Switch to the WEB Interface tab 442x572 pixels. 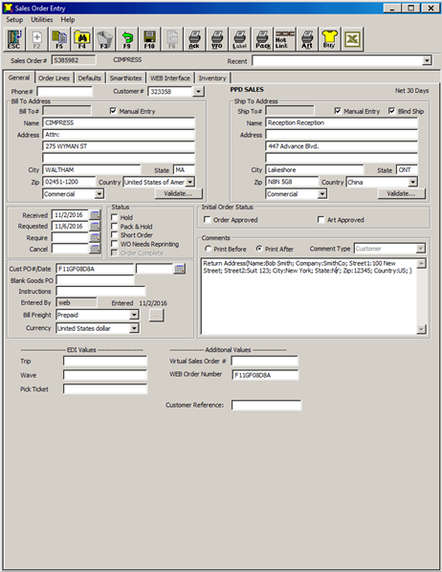tap(170, 78)
